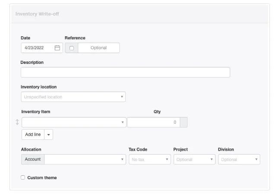Click the Description text field

[125, 72]
